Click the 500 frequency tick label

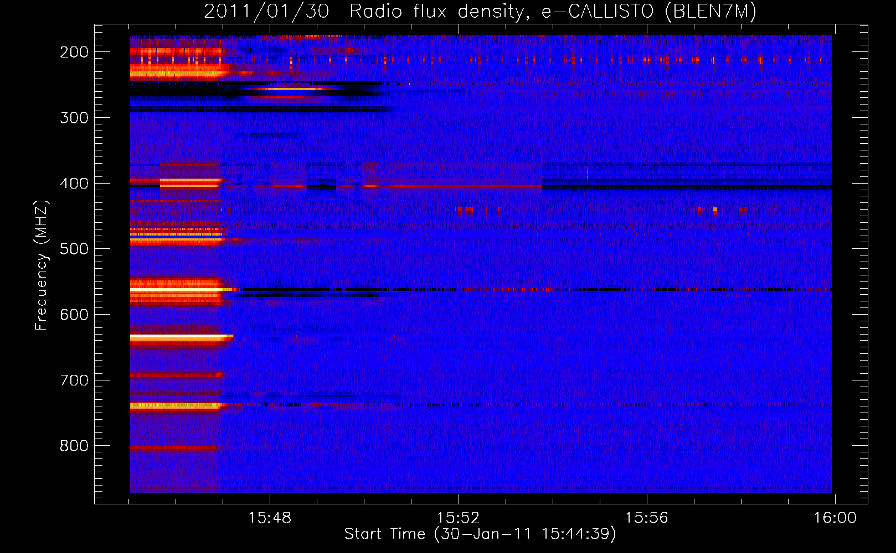click(74, 249)
